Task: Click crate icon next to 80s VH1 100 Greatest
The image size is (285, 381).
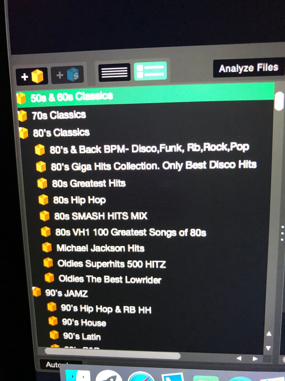Action: 46,232
